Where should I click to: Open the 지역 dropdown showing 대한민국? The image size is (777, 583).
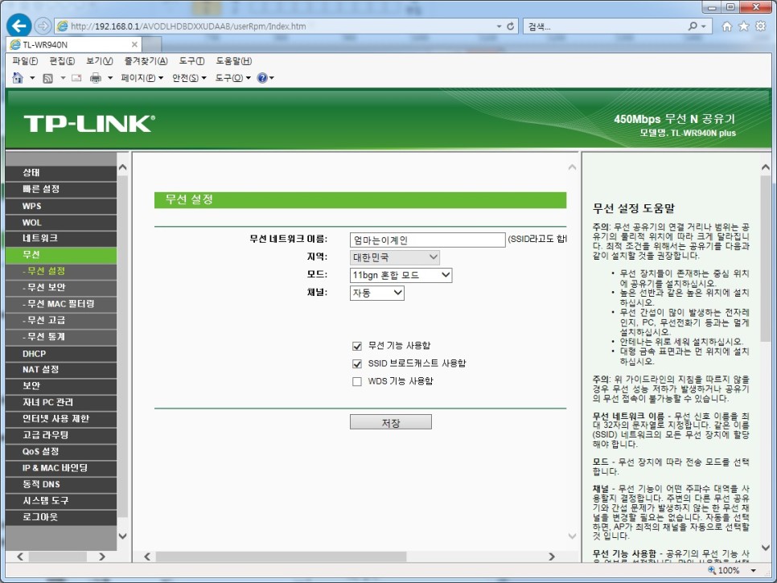(394, 257)
